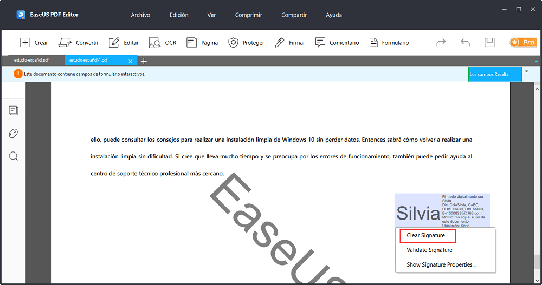Add a new tab with plus button
Viewport: 542px width, 285px height.
pos(144,61)
